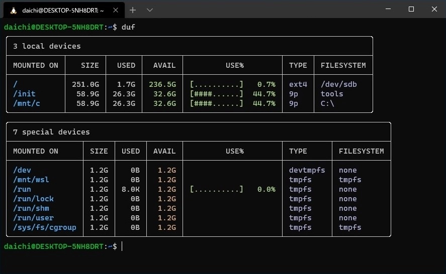This screenshot has height=274, width=446.
Task: Minimize the terminal window
Action: point(388,9)
